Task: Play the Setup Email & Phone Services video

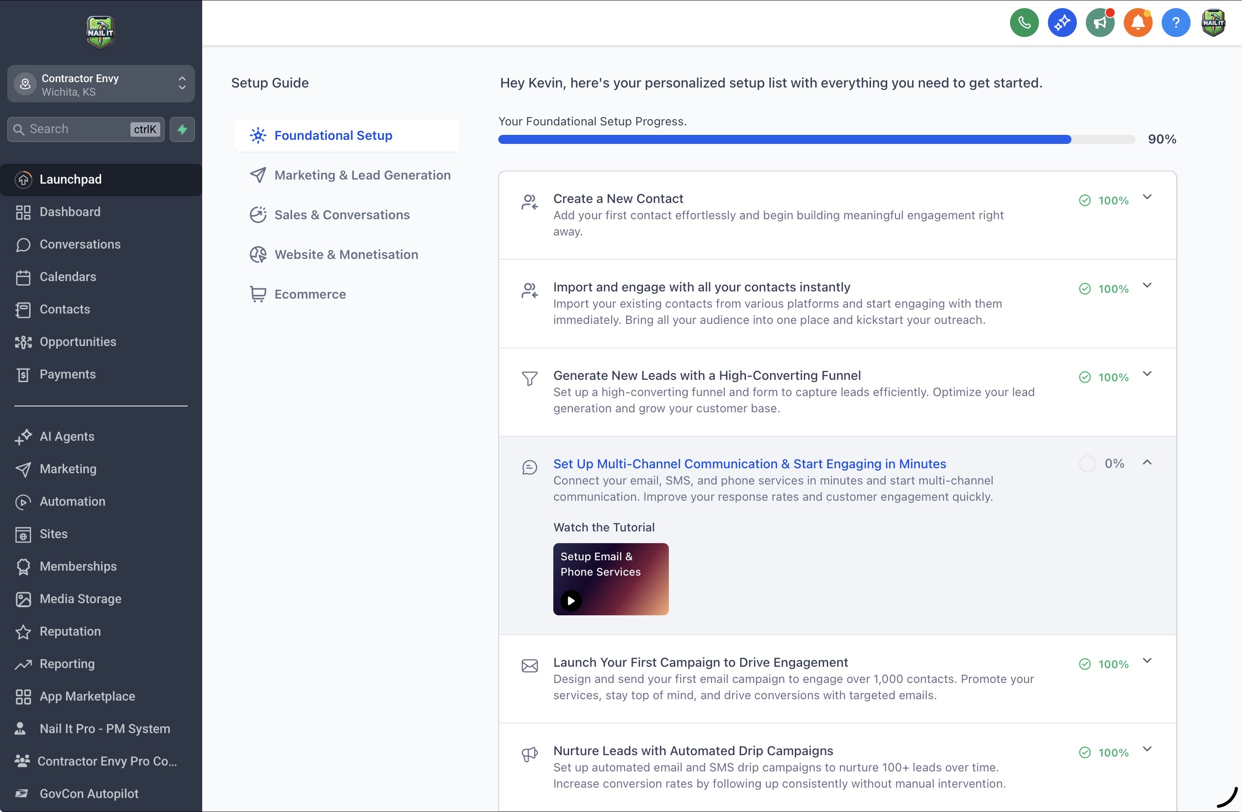Action: [x=571, y=601]
